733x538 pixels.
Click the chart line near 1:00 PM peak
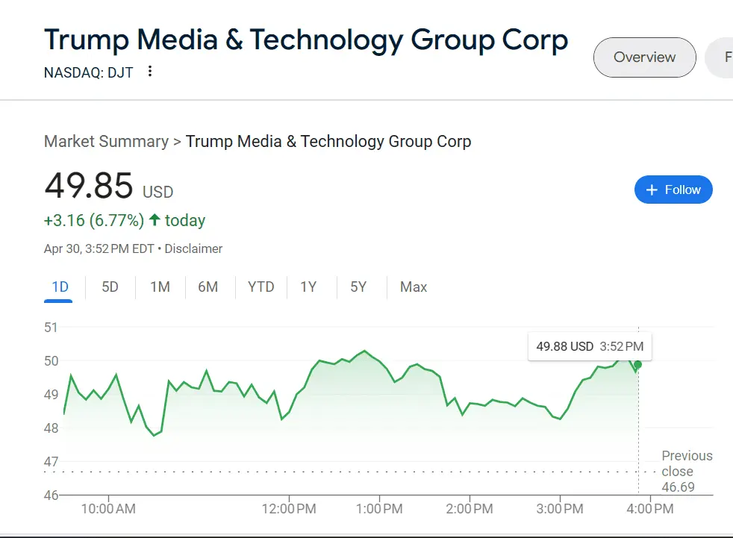pyautogui.click(x=364, y=351)
